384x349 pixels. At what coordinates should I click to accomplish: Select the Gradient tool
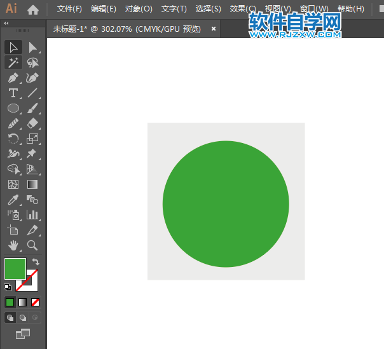(32, 184)
